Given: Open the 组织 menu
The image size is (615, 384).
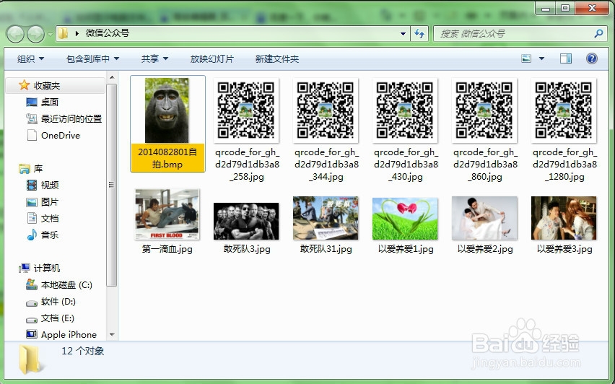Looking at the screenshot, I should click(30, 59).
